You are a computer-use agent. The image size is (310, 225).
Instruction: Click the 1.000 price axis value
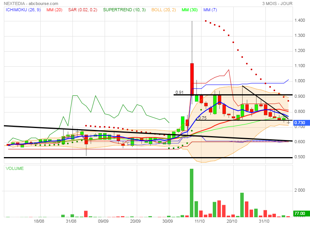coord(300,81)
